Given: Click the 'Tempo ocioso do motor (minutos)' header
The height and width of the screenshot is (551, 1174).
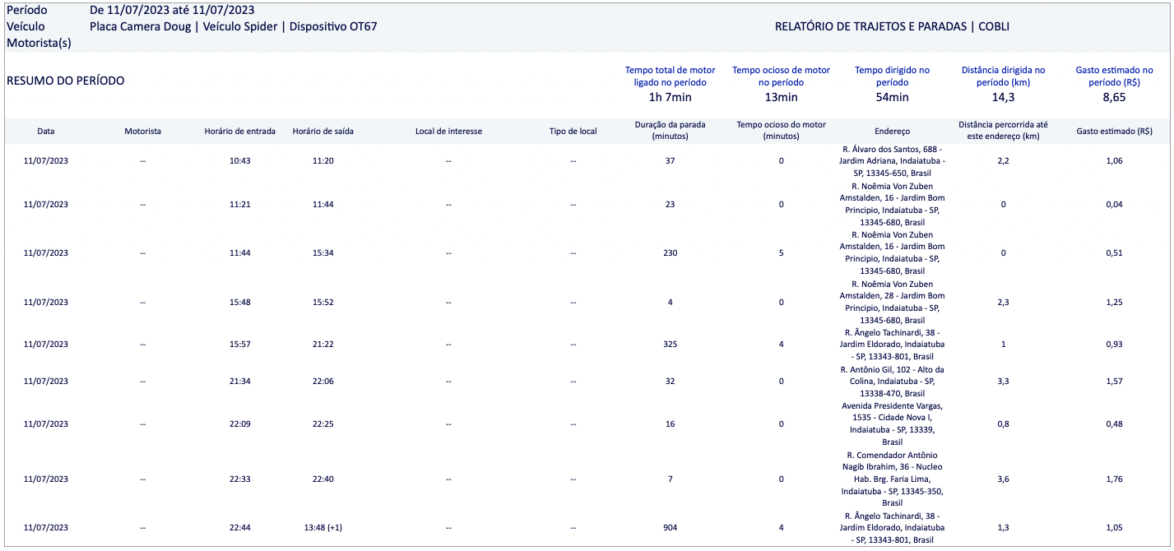Looking at the screenshot, I should (781, 130).
